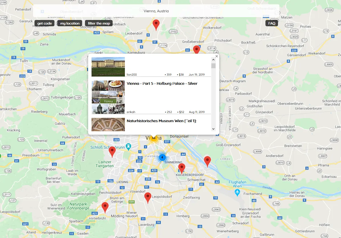Click the Schwechat map label

tap(196, 180)
